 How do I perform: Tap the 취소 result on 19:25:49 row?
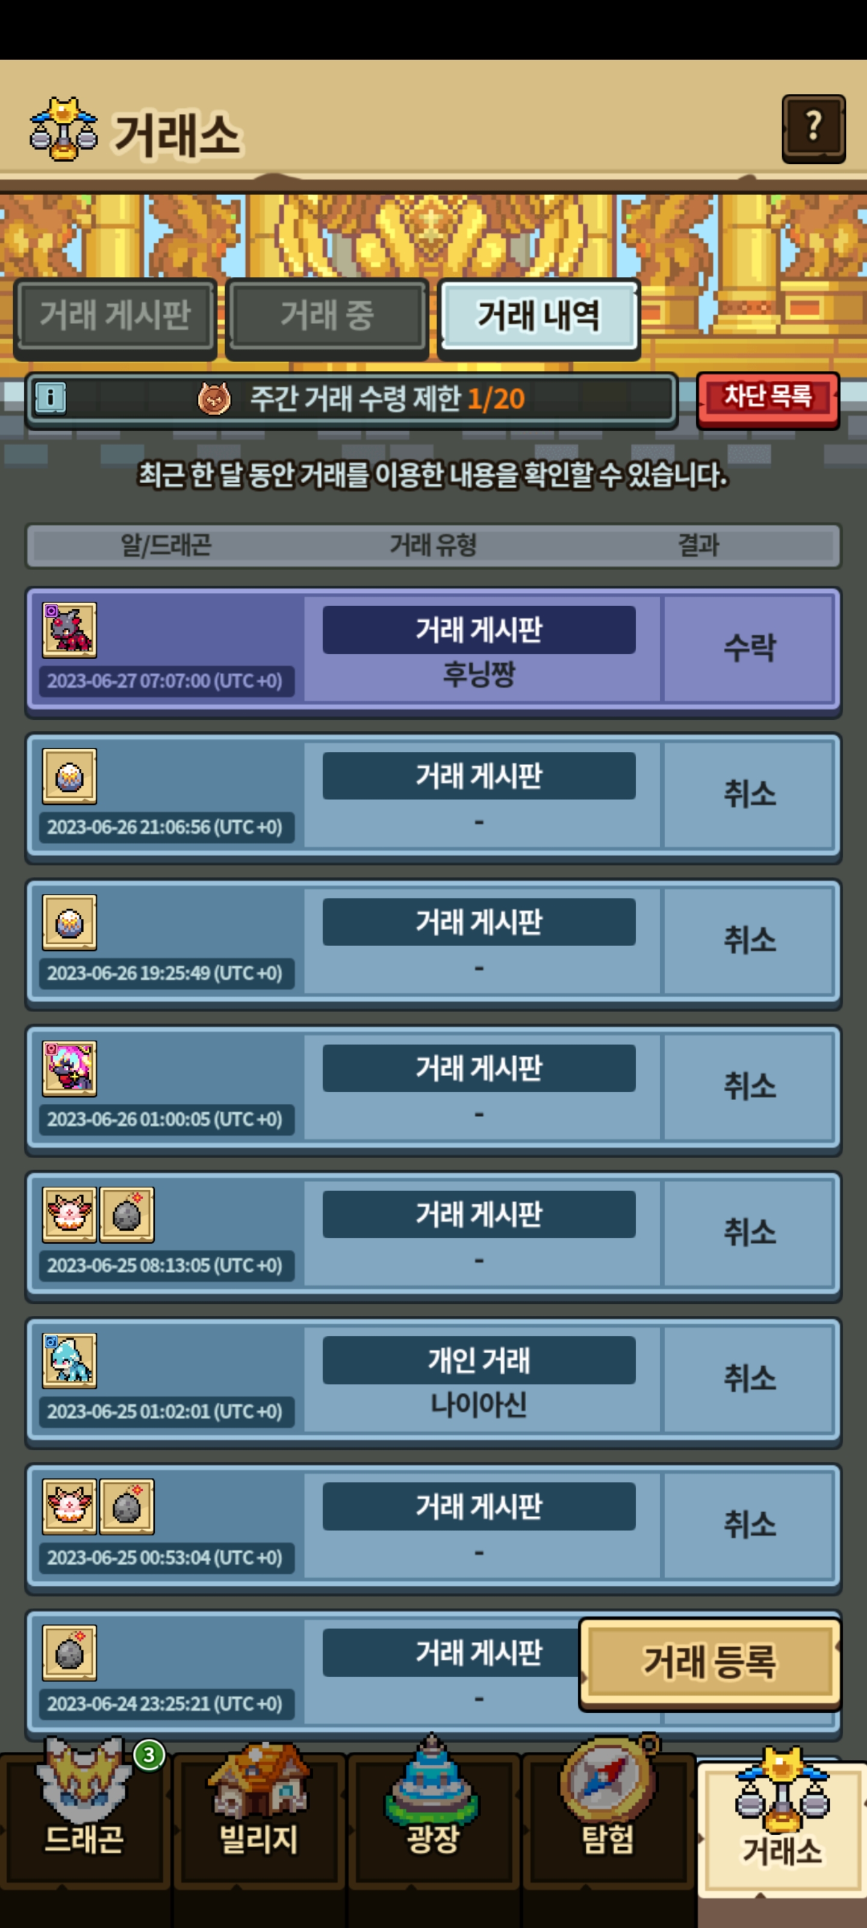click(x=749, y=941)
